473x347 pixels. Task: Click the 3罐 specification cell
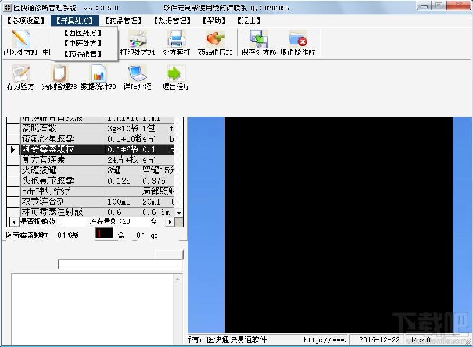click(x=123, y=170)
